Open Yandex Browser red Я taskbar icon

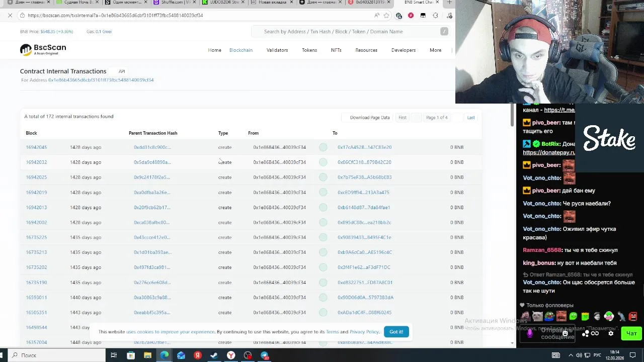point(198,355)
